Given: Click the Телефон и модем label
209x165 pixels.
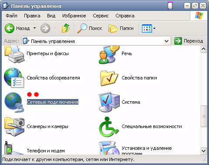Looking at the screenshot, I should tap(46, 151).
